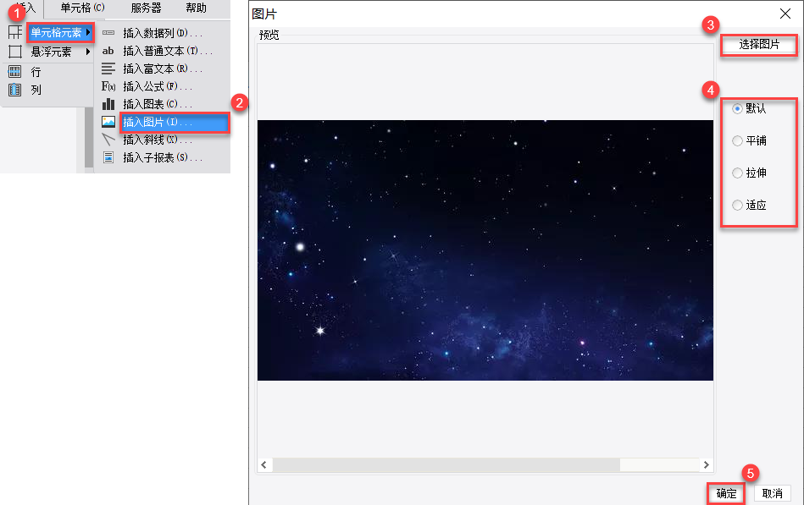
Task: Click the rich text lines icon
Action: pos(108,69)
